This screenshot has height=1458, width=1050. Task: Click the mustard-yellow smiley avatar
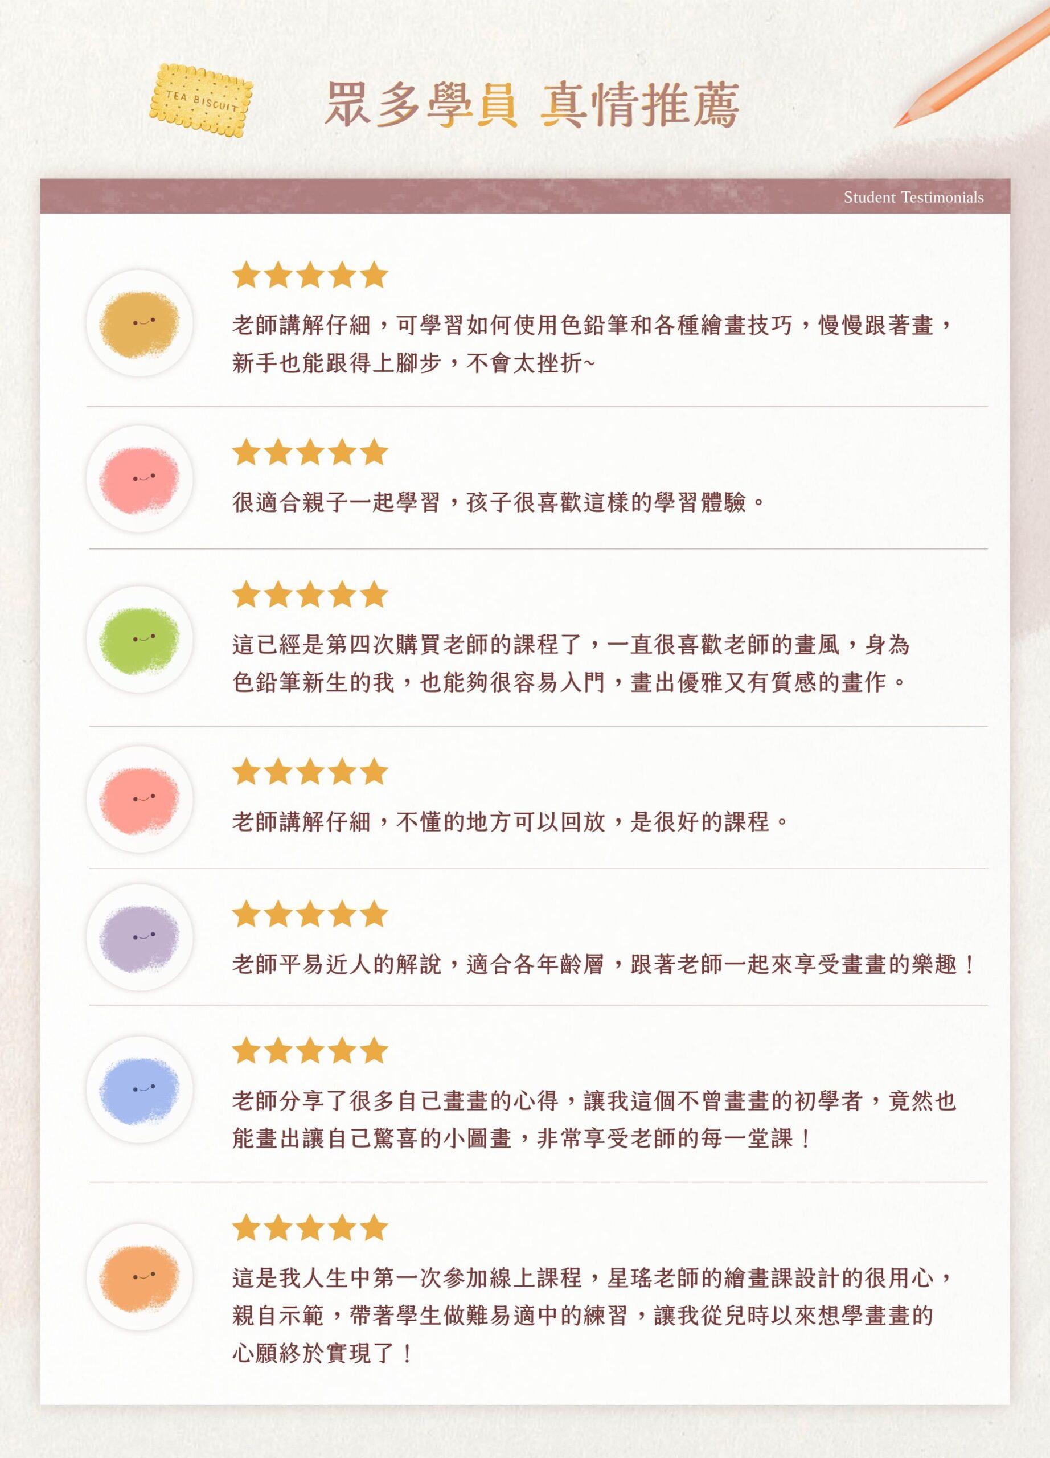(x=140, y=323)
